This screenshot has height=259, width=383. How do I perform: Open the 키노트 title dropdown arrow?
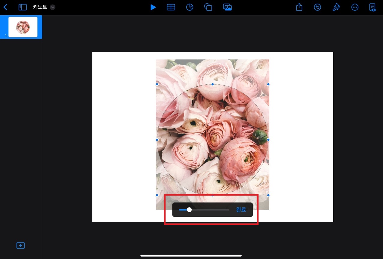(x=52, y=7)
